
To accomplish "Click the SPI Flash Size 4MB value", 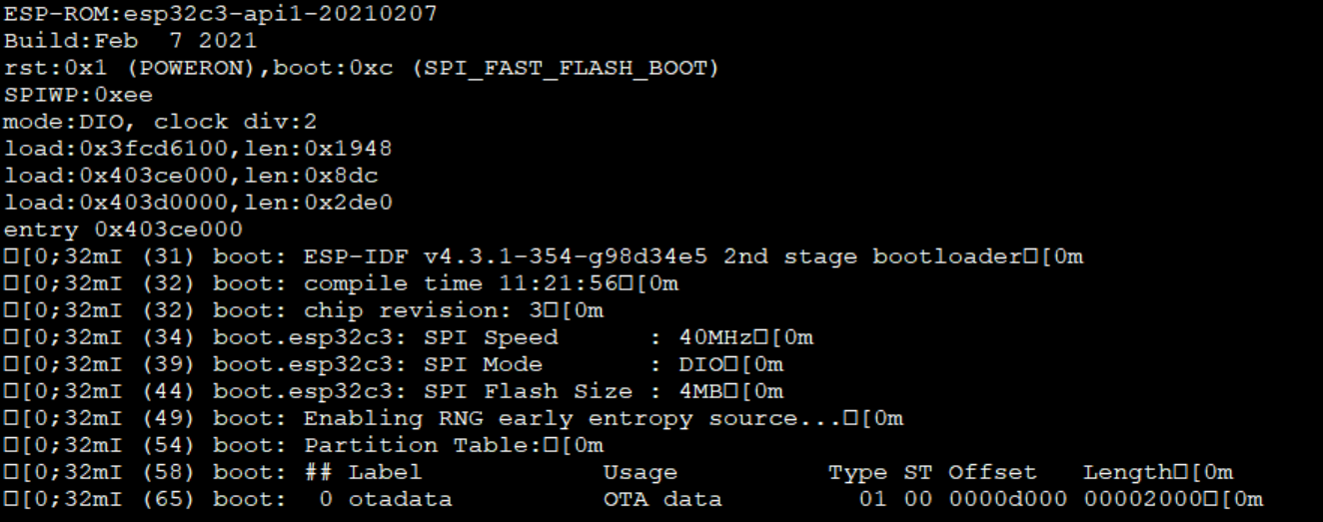I will coord(700,392).
